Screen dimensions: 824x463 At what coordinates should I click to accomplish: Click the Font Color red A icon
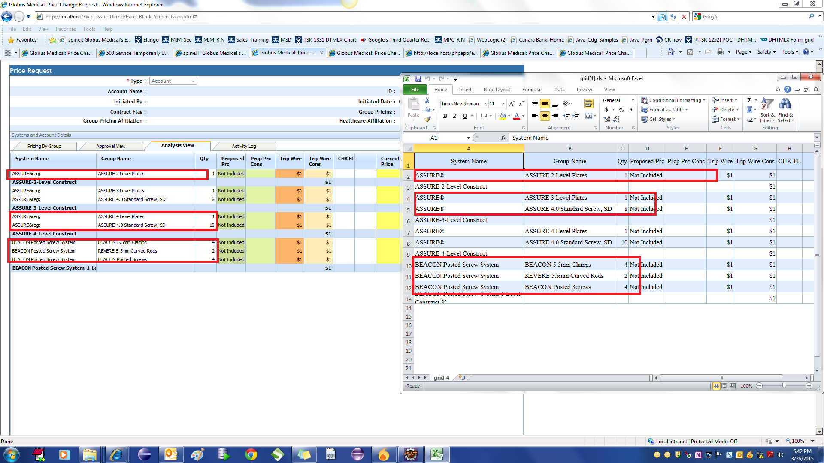click(x=517, y=116)
